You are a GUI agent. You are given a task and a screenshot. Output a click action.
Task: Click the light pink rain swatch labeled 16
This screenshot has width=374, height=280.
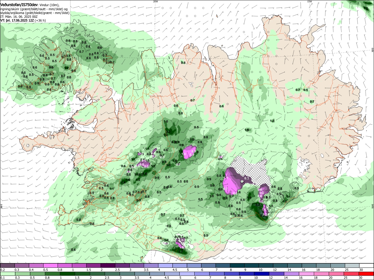click(307, 274)
